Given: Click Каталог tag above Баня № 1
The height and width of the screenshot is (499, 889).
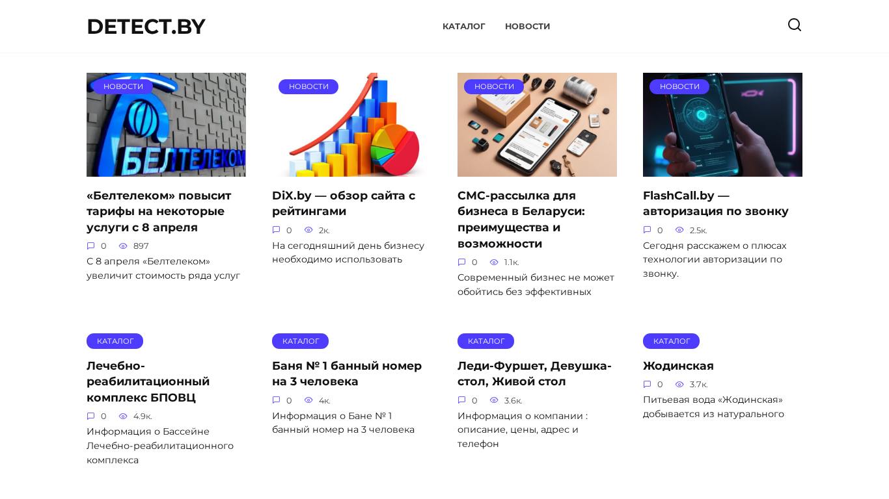Looking at the screenshot, I should pos(300,341).
